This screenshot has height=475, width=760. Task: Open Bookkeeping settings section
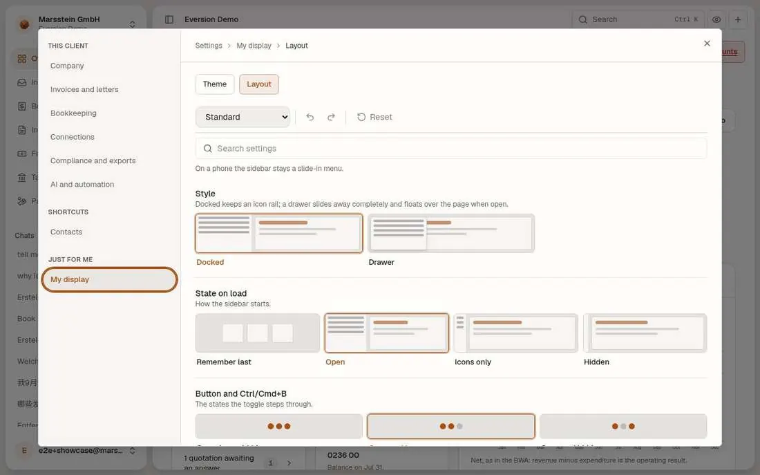pyautogui.click(x=110, y=113)
